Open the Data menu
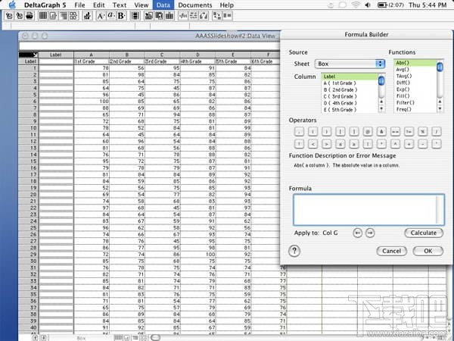The height and width of the screenshot is (341, 454). click(x=162, y=5)
